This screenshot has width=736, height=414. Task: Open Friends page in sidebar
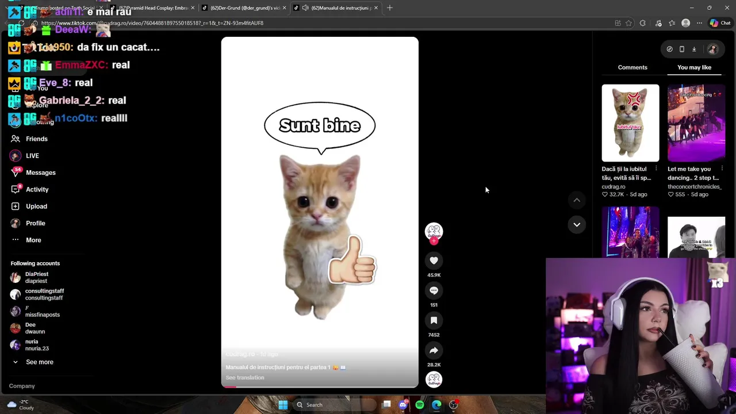(29, 139)
